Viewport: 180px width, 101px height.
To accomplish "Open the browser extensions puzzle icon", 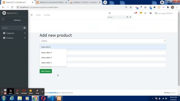I will click(168, 7).
